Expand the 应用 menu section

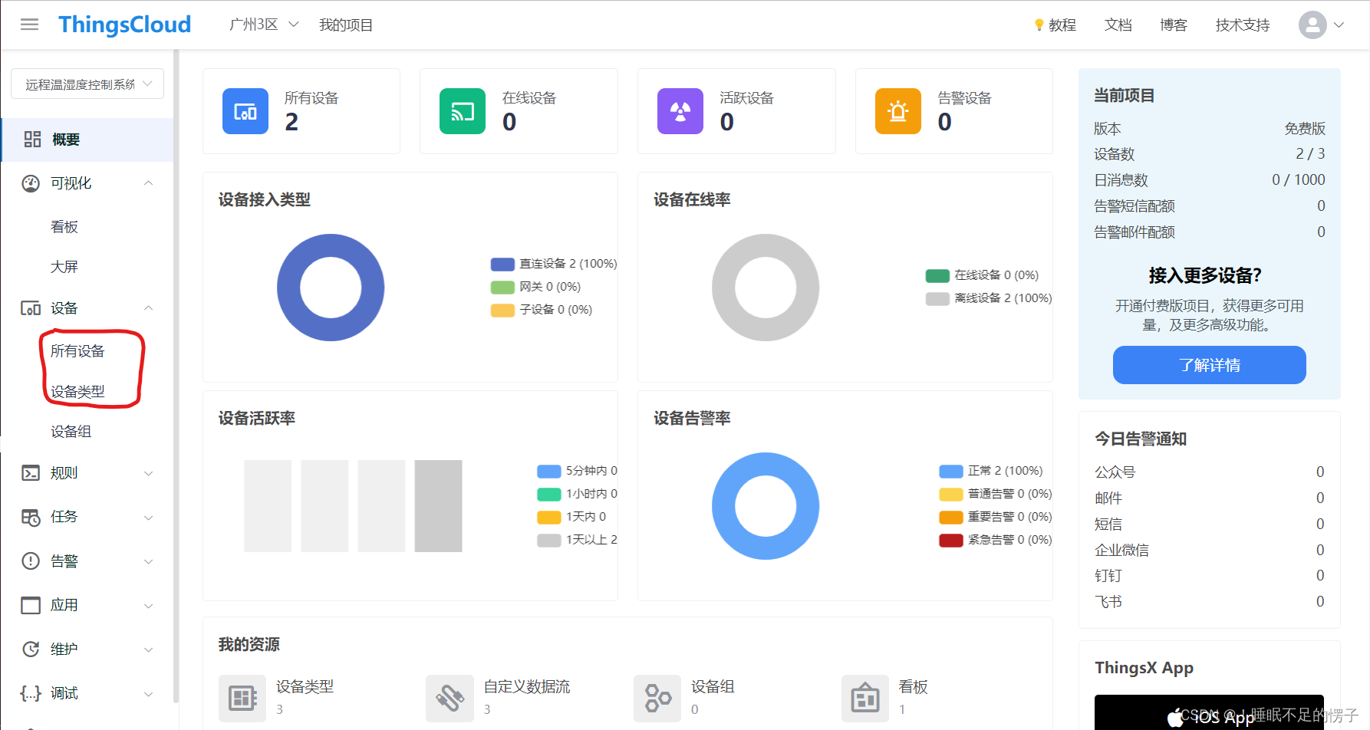pyautogui.click(x=149, y=606)
